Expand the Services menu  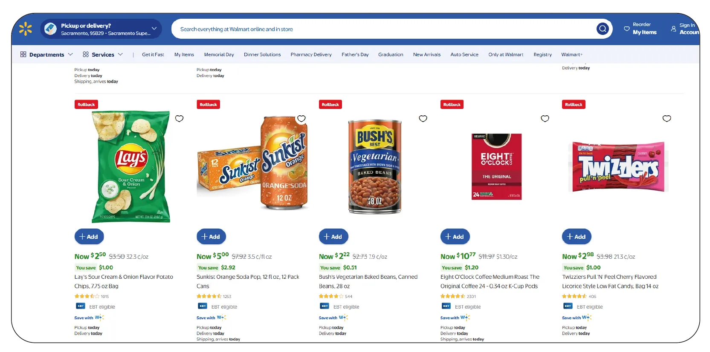(103, 54)
